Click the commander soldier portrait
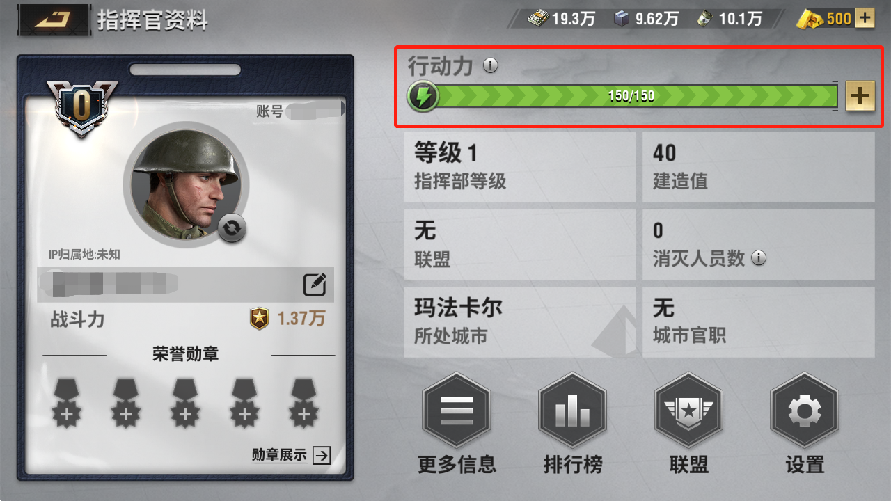The image size is (891, 501). [x=186, y=186]
